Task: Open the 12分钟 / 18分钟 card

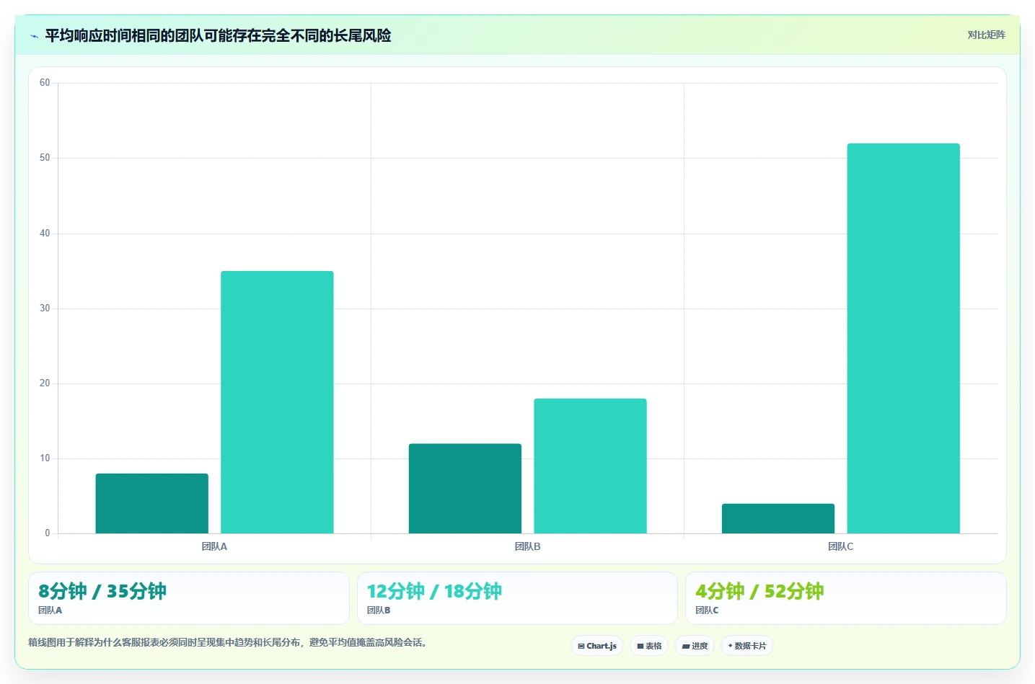Action: (517, 598)
